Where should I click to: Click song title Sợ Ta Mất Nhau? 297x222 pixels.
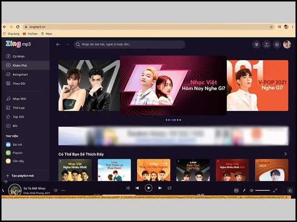tap(35, 188)
